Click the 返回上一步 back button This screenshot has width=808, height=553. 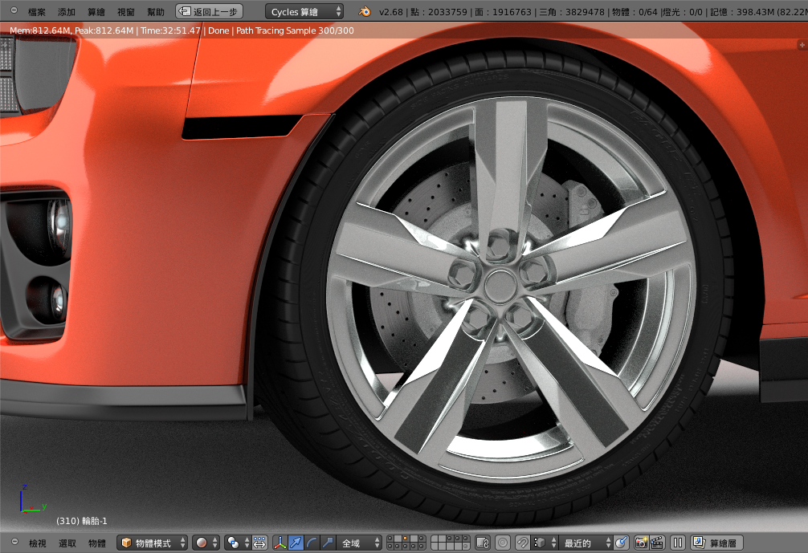(209, 12)
